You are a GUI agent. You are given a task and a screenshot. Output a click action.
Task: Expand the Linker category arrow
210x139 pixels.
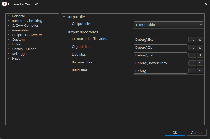[x=8, y=44]
